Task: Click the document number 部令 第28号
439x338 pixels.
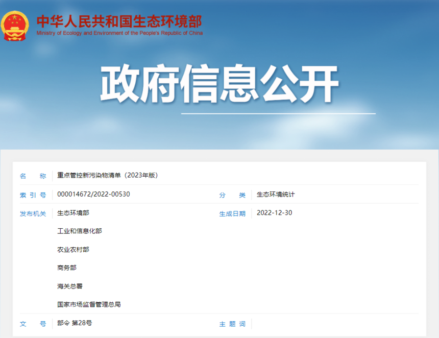Action: (75, 323)
